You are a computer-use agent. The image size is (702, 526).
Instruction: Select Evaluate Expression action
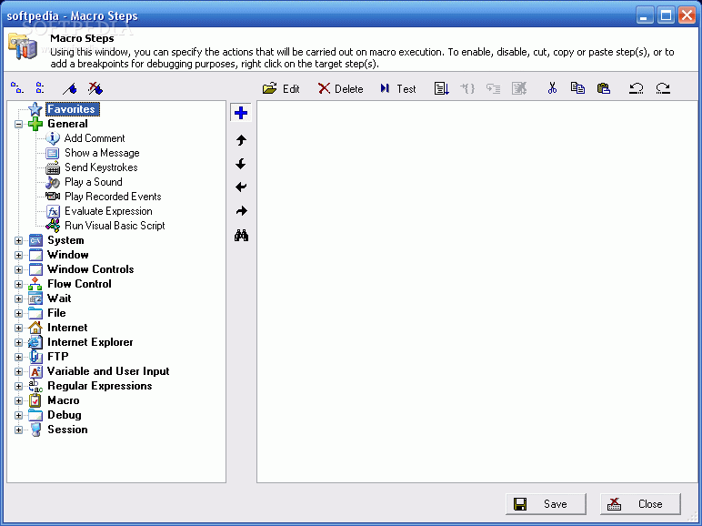tap(108, 211)
